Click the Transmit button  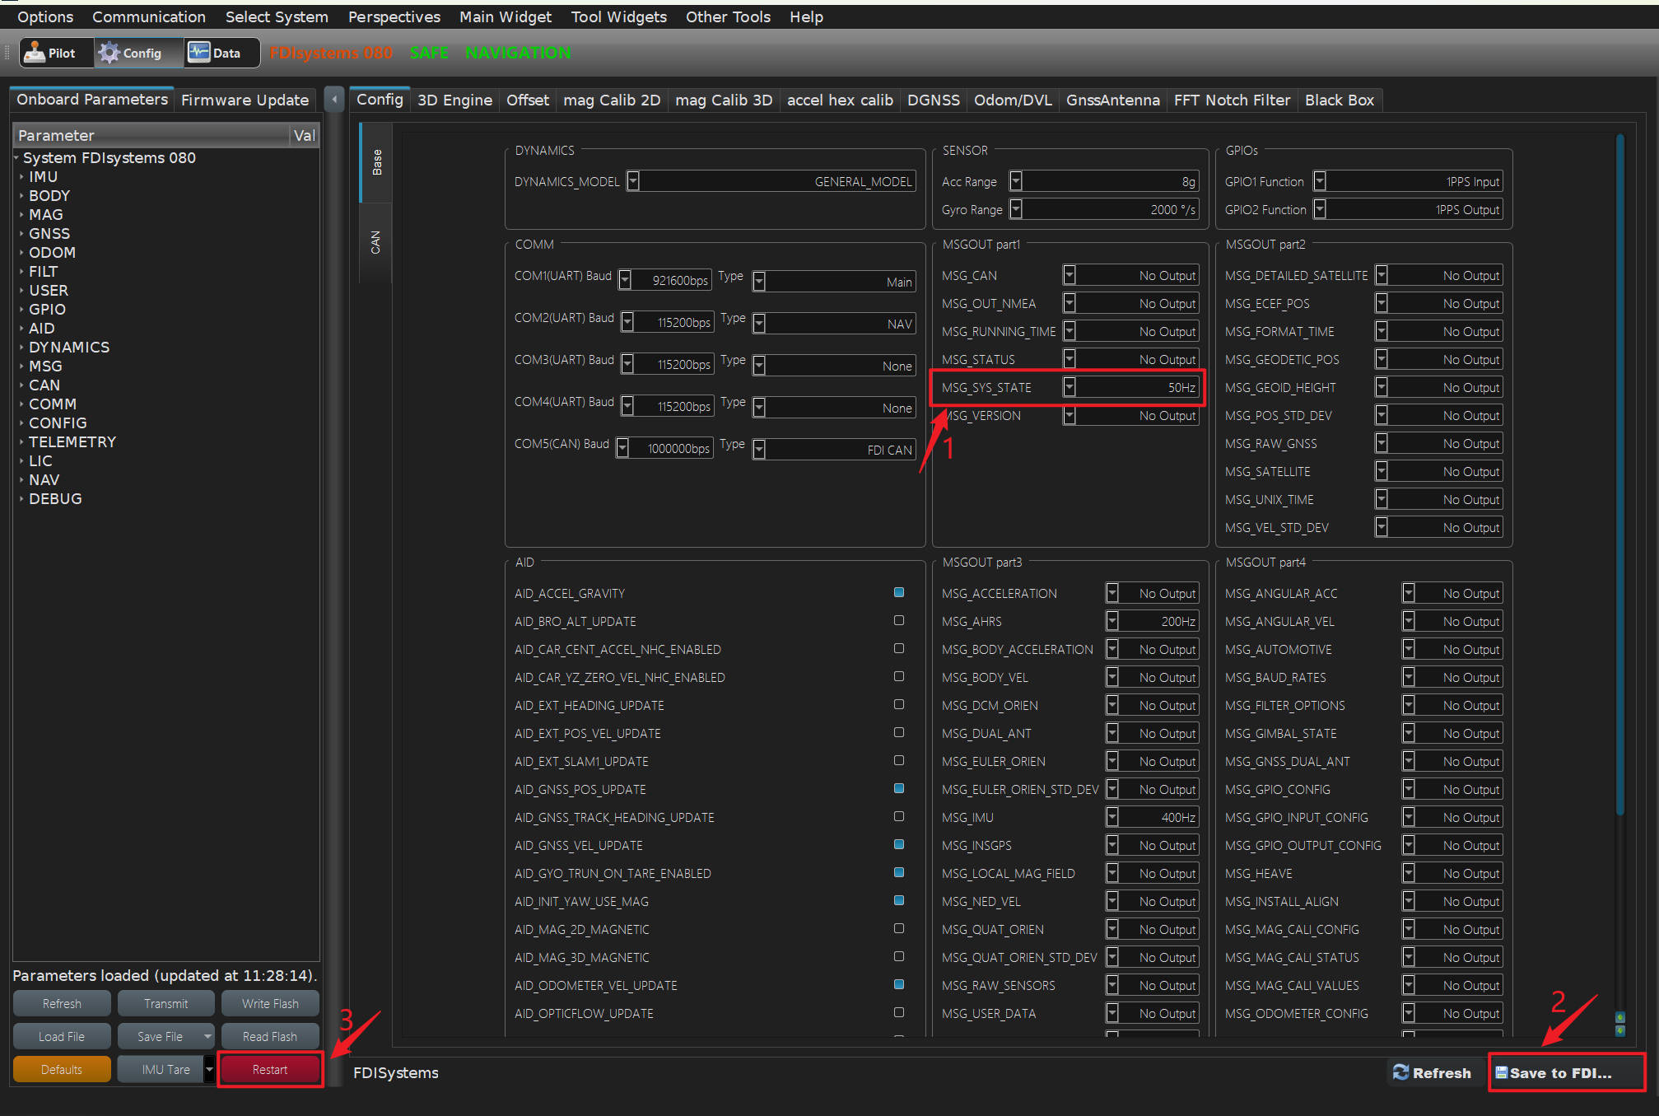(x=166, y=1003)
